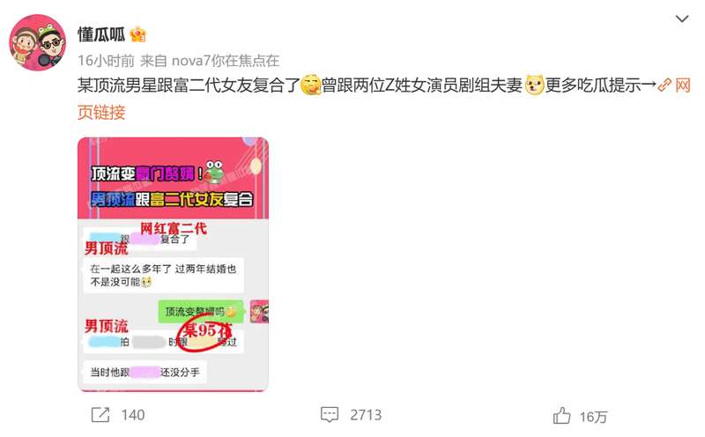The image size is (705, 437).
Task: Click the chain link icon before 网页链接
Action: [664, 85]
